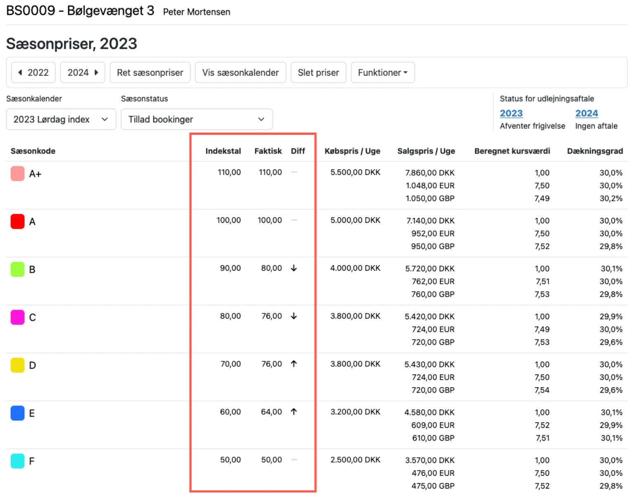Click the green B season color swatch
Image resolution: width=633 pixels, height=496 pixels.
(x=17, y=269)
